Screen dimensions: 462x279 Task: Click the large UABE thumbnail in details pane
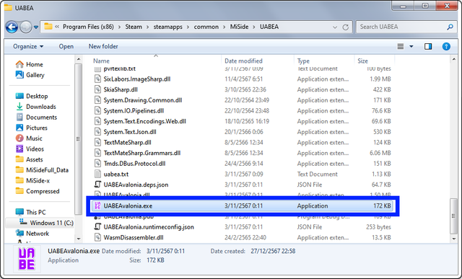coord(27,259)
